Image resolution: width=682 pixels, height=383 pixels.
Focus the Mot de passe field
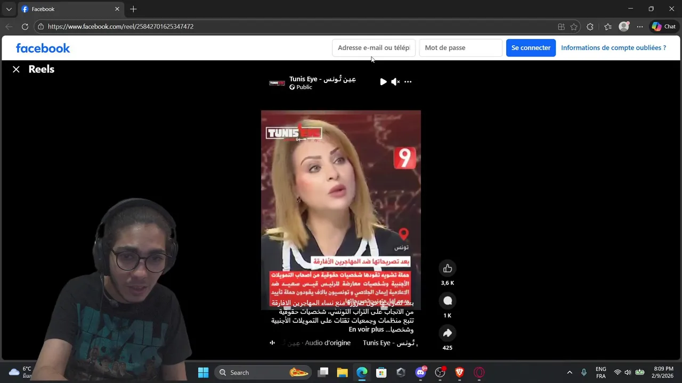461,48
